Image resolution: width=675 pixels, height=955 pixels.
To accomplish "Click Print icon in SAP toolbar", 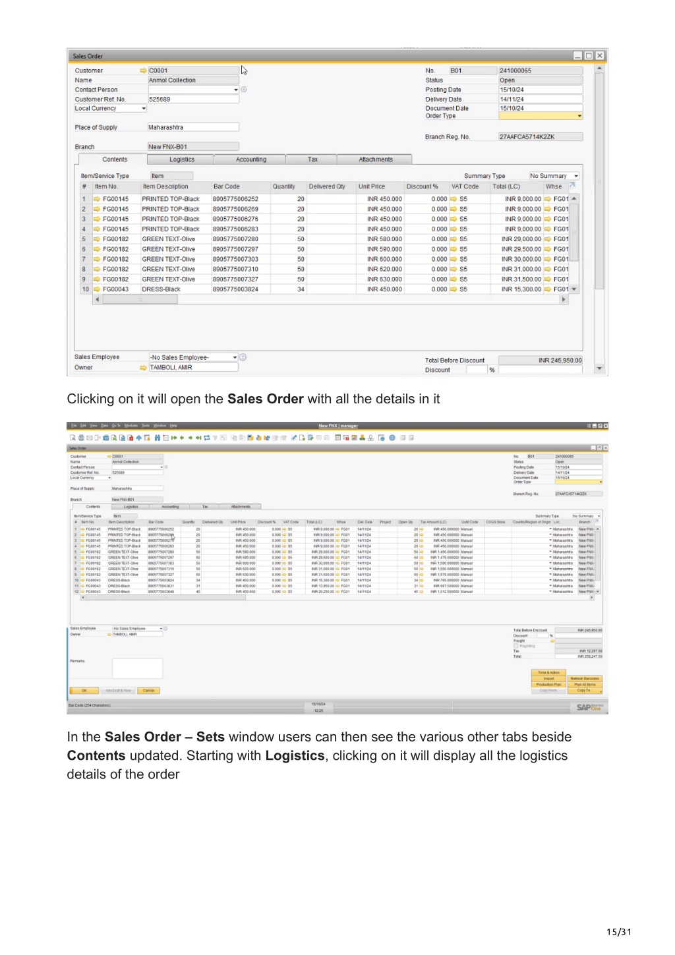I will point(81,438).
